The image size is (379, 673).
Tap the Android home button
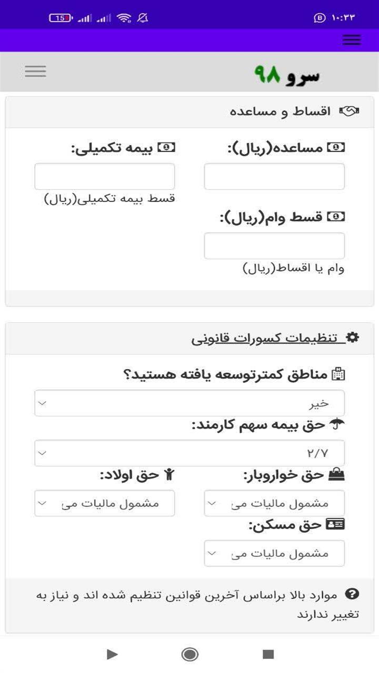click(x=189, y=655)
